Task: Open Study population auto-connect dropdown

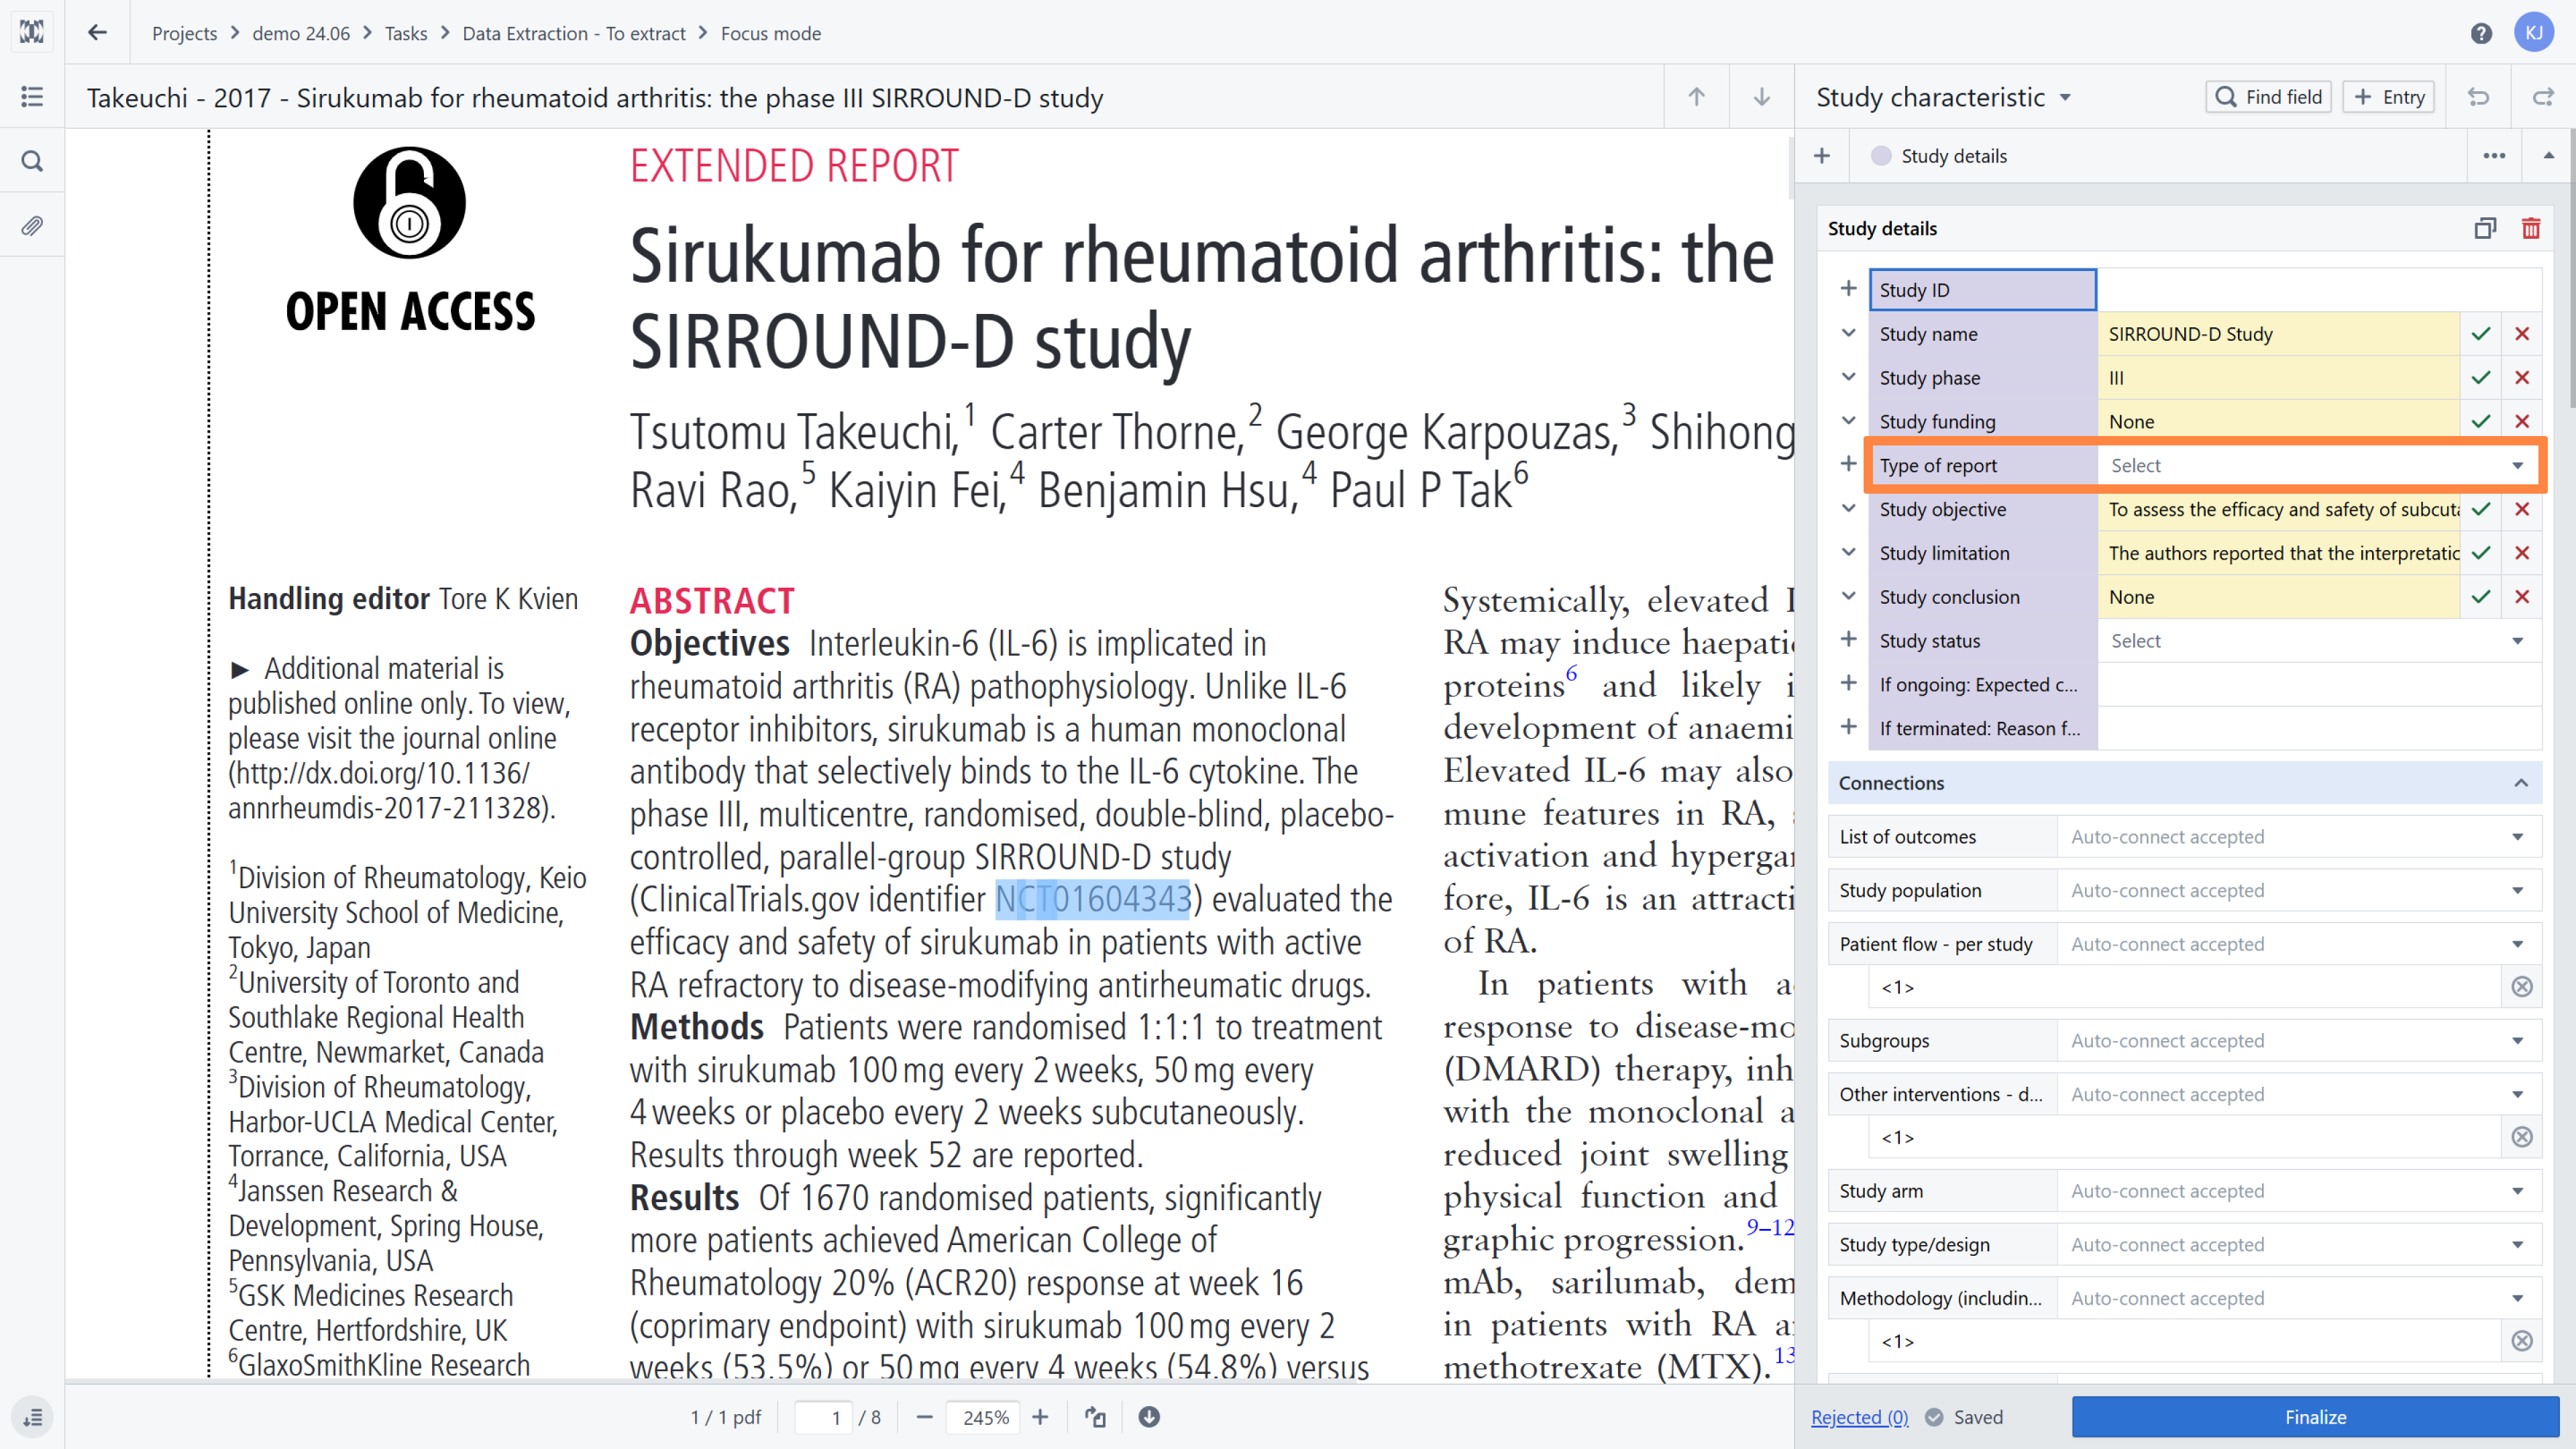Action: 2298,891
